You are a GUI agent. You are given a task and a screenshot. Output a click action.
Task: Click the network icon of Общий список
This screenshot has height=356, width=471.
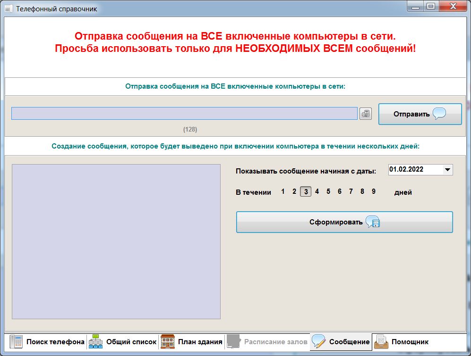[x=95, y=341]
